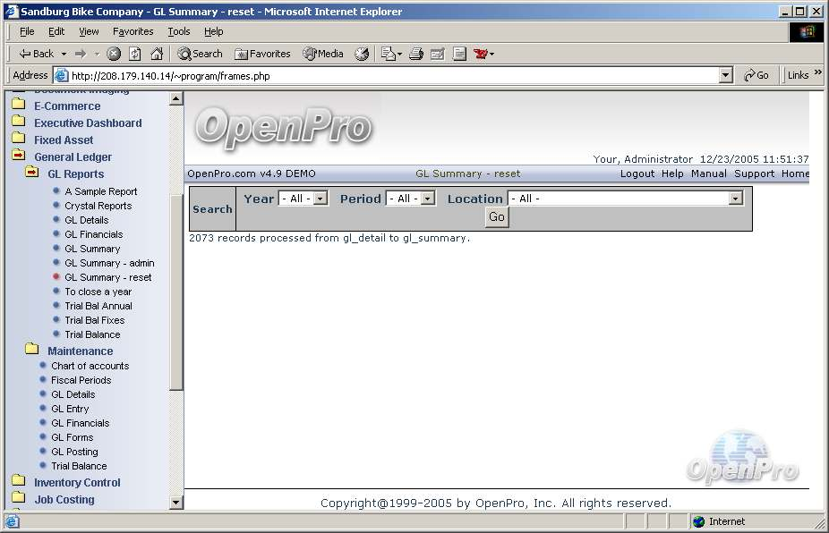Open the Favorites menu
Image resolution: width=829 pixels, height=533 pixels.
132,31
